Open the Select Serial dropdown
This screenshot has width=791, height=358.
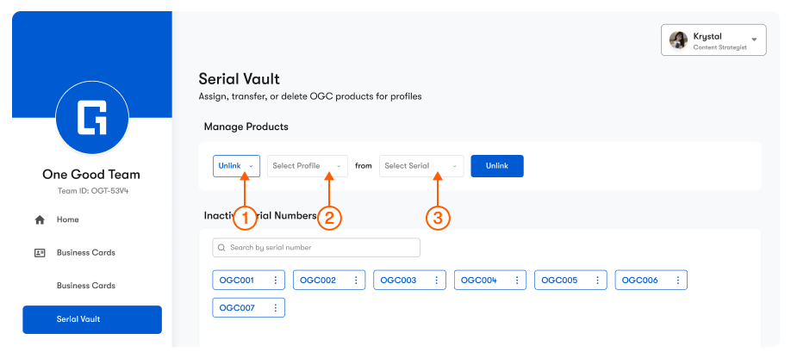click(421, 166)
